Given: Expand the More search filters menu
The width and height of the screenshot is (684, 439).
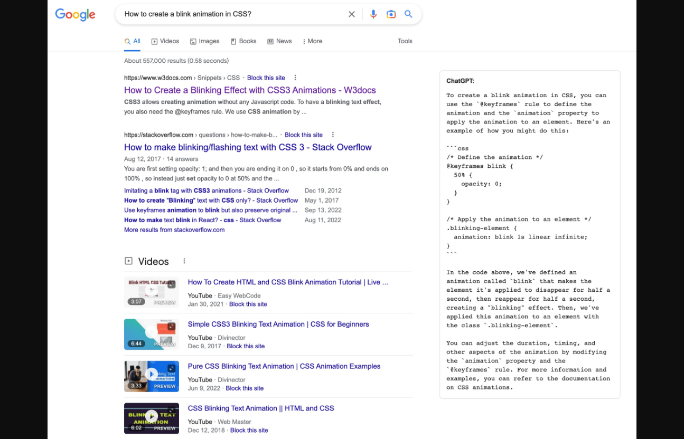Looking at the screenshot, I should pyautogui.click(x=312, y=41).
